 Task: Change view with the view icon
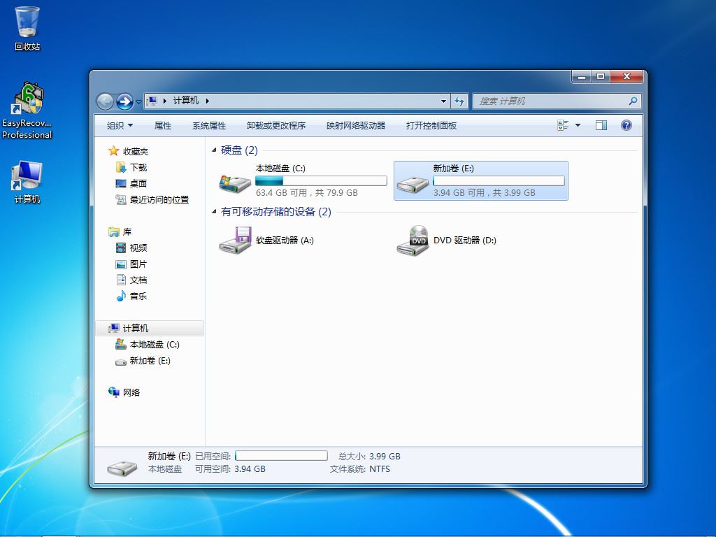point(563,125)
